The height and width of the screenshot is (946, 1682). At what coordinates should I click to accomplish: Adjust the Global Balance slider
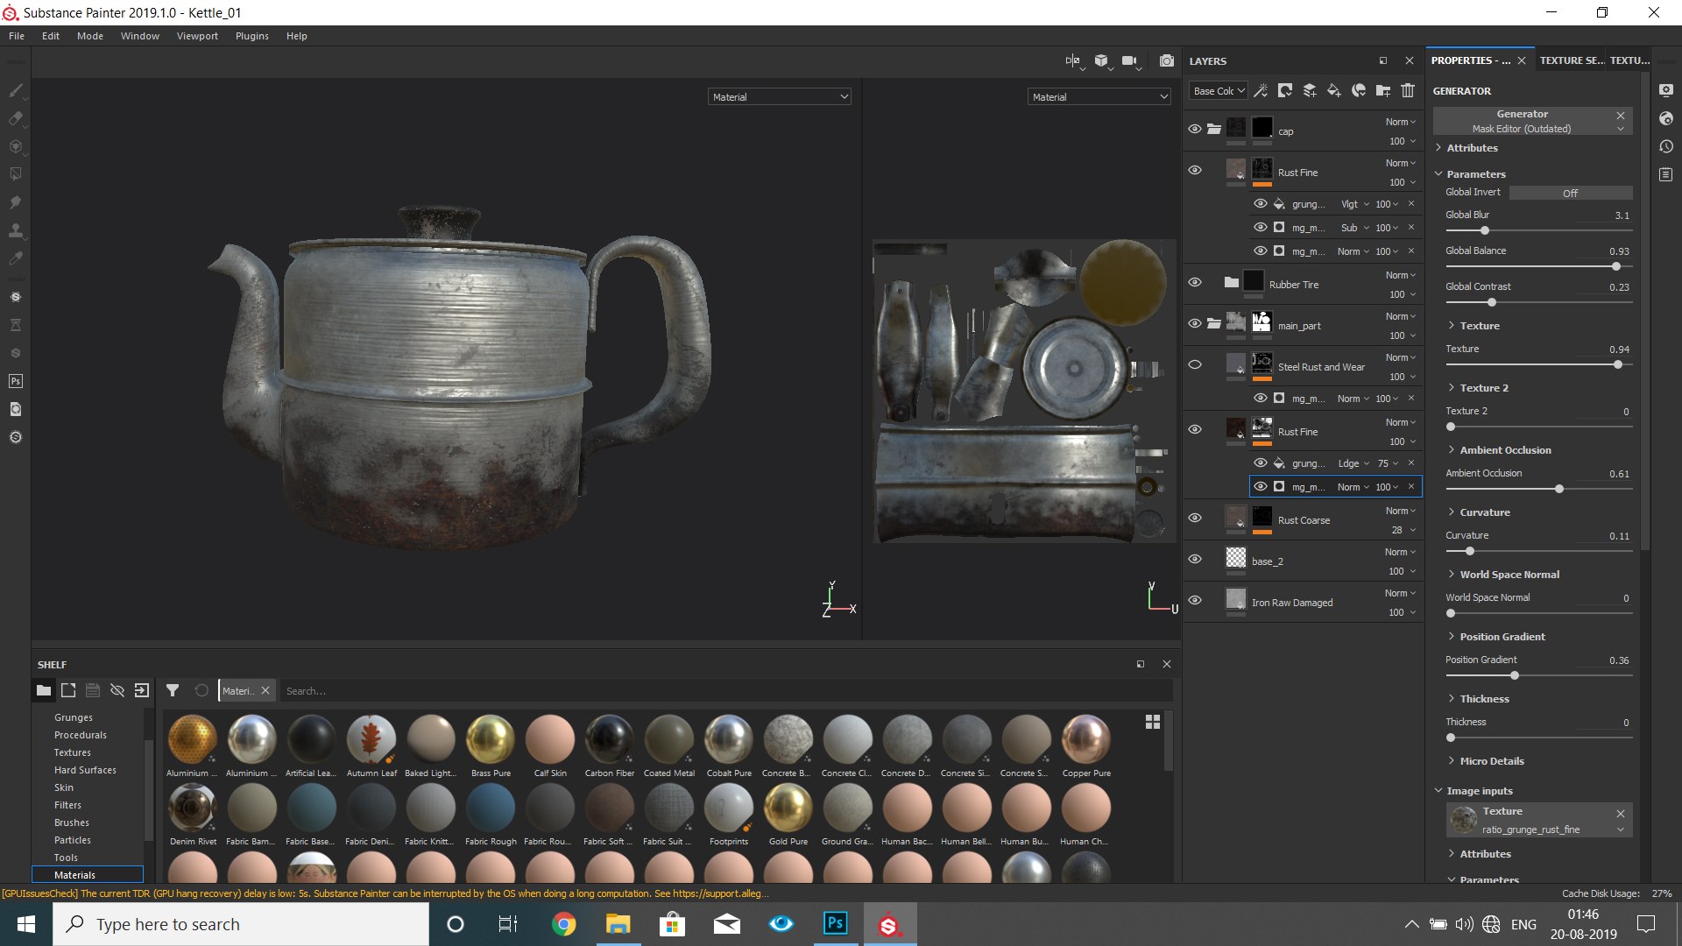click(x=1615, y=266)
